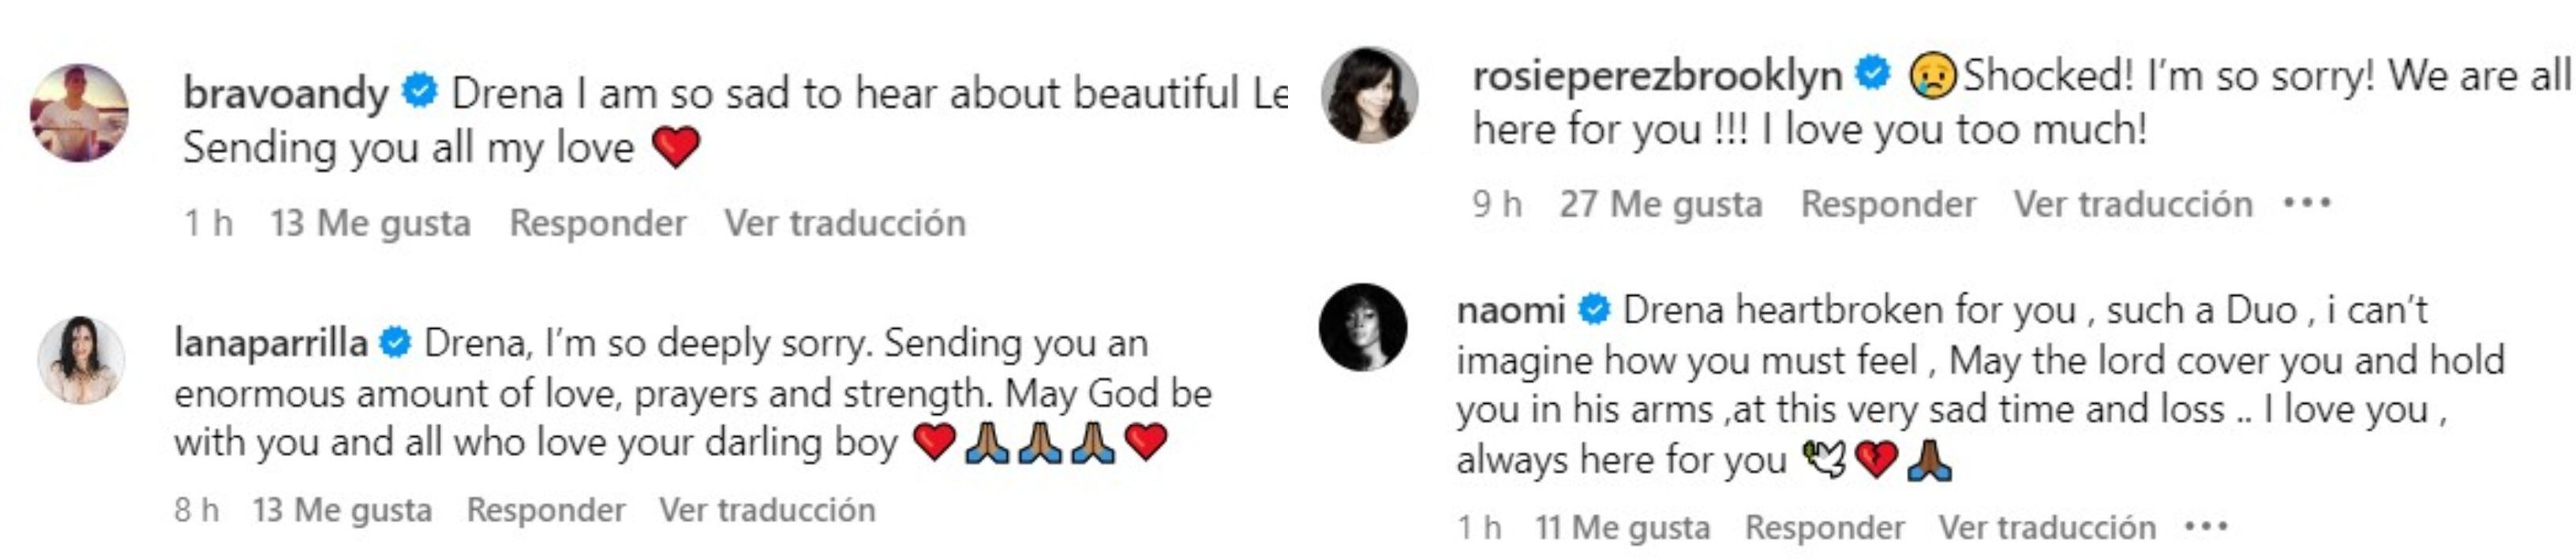This screenshot has height=560, width=2576.
Task: Click the rosieperezbrooklyn username
Action: click(x=1657, y=75)
